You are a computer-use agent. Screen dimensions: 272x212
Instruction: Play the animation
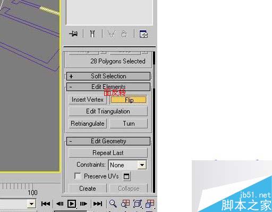(72, 203)
